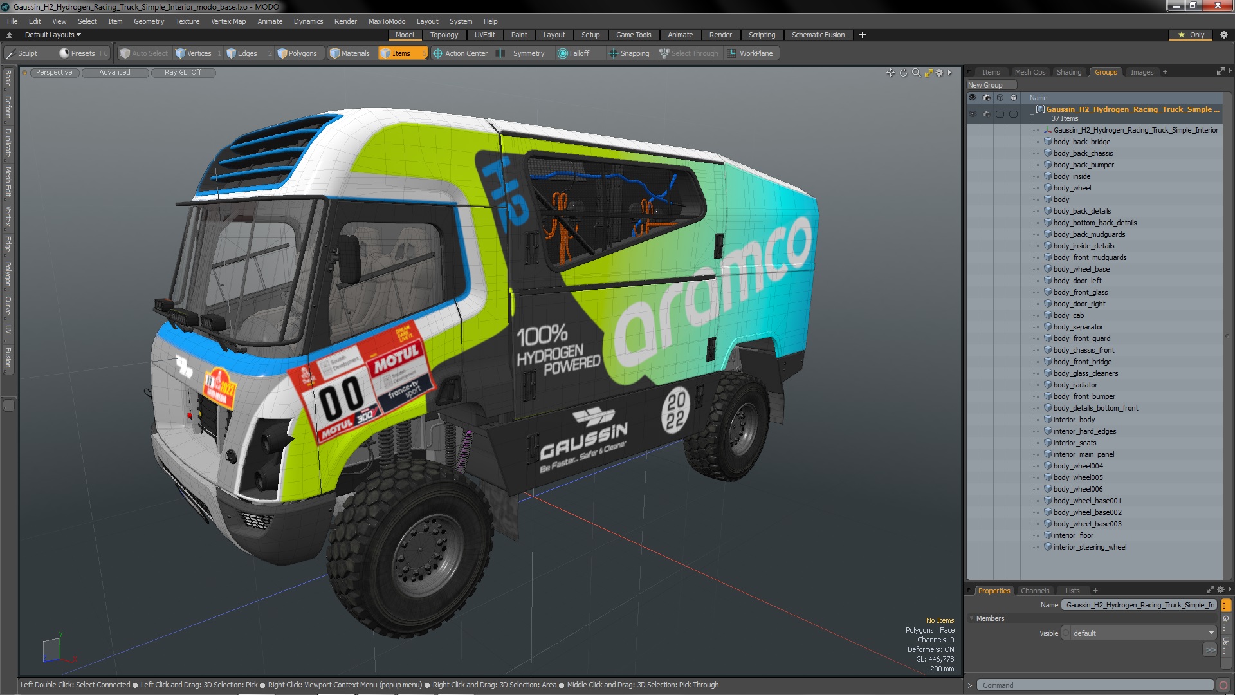
Task: Click the viewport rotate icon
Action: [x=903, y=73]
